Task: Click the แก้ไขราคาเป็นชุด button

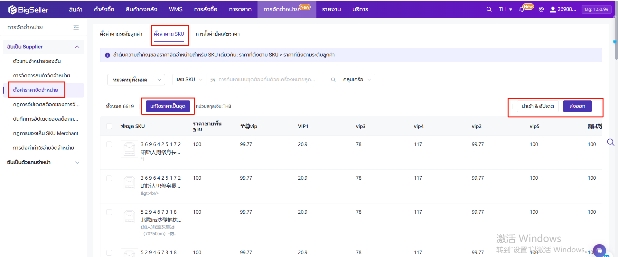Action: 168,106
